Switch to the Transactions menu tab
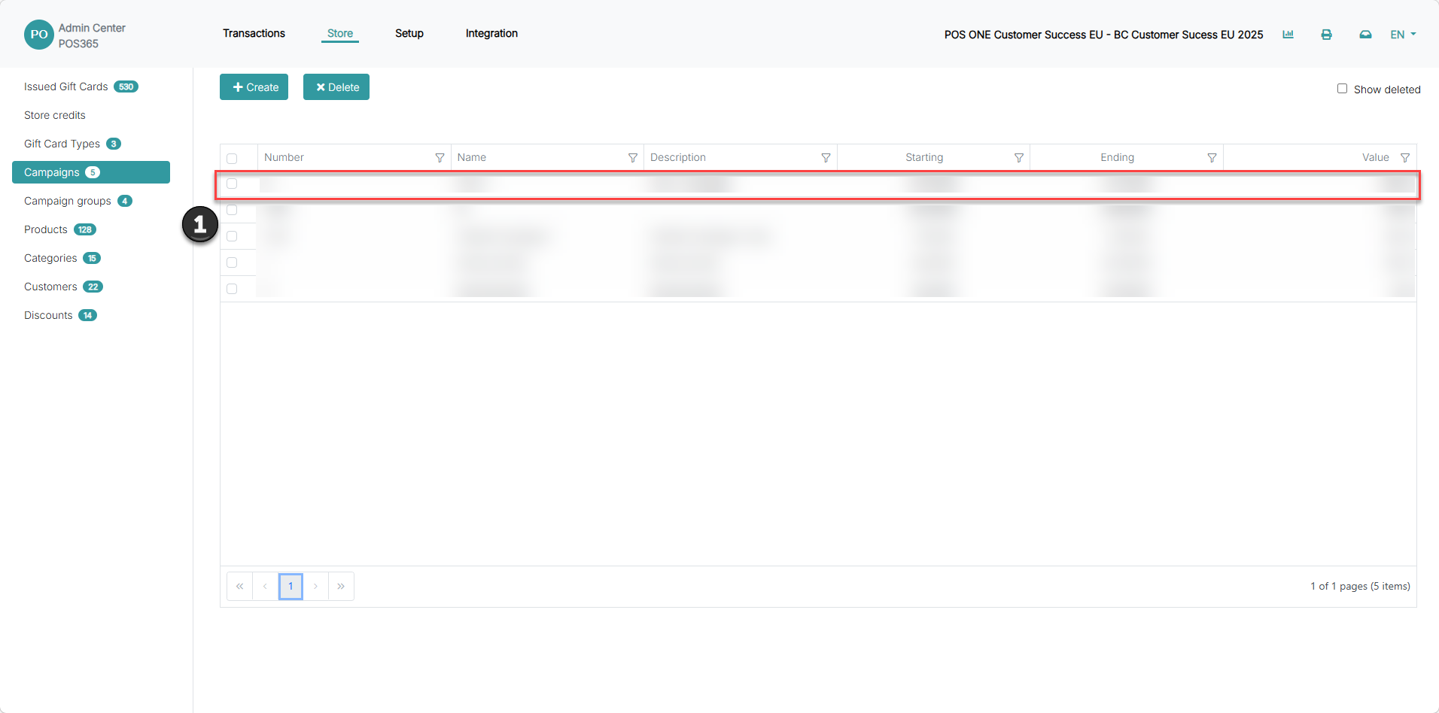The height and width of the screenshot is (713, 1439). click(x=254, y=33)
